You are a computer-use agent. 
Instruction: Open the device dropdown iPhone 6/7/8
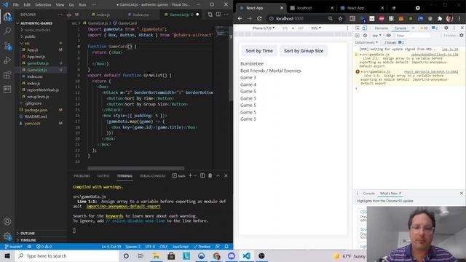[264, 28]
